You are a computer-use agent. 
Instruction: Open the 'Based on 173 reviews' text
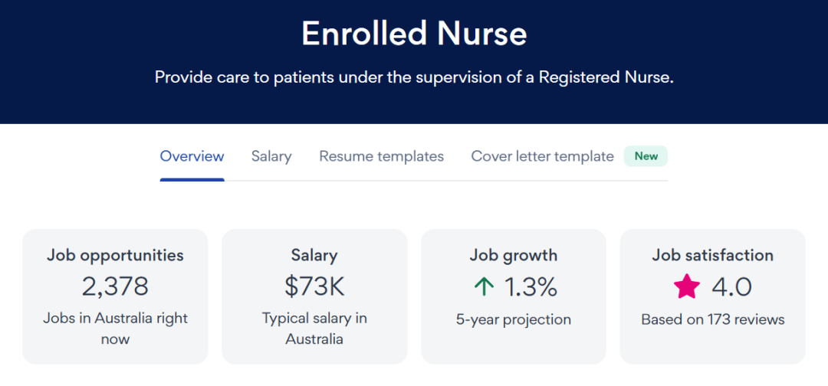point(713,319)
